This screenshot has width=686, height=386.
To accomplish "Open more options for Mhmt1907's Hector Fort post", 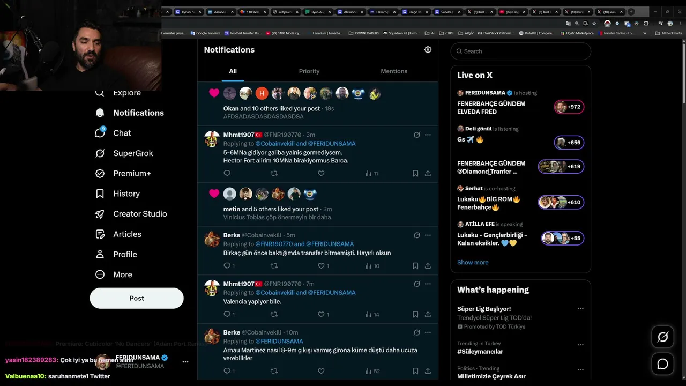I will (428, 135).
